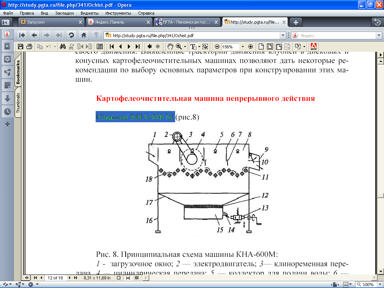384x288 pixels.
Task: Add a panel with sidebar plus
Action: [7, 124]
